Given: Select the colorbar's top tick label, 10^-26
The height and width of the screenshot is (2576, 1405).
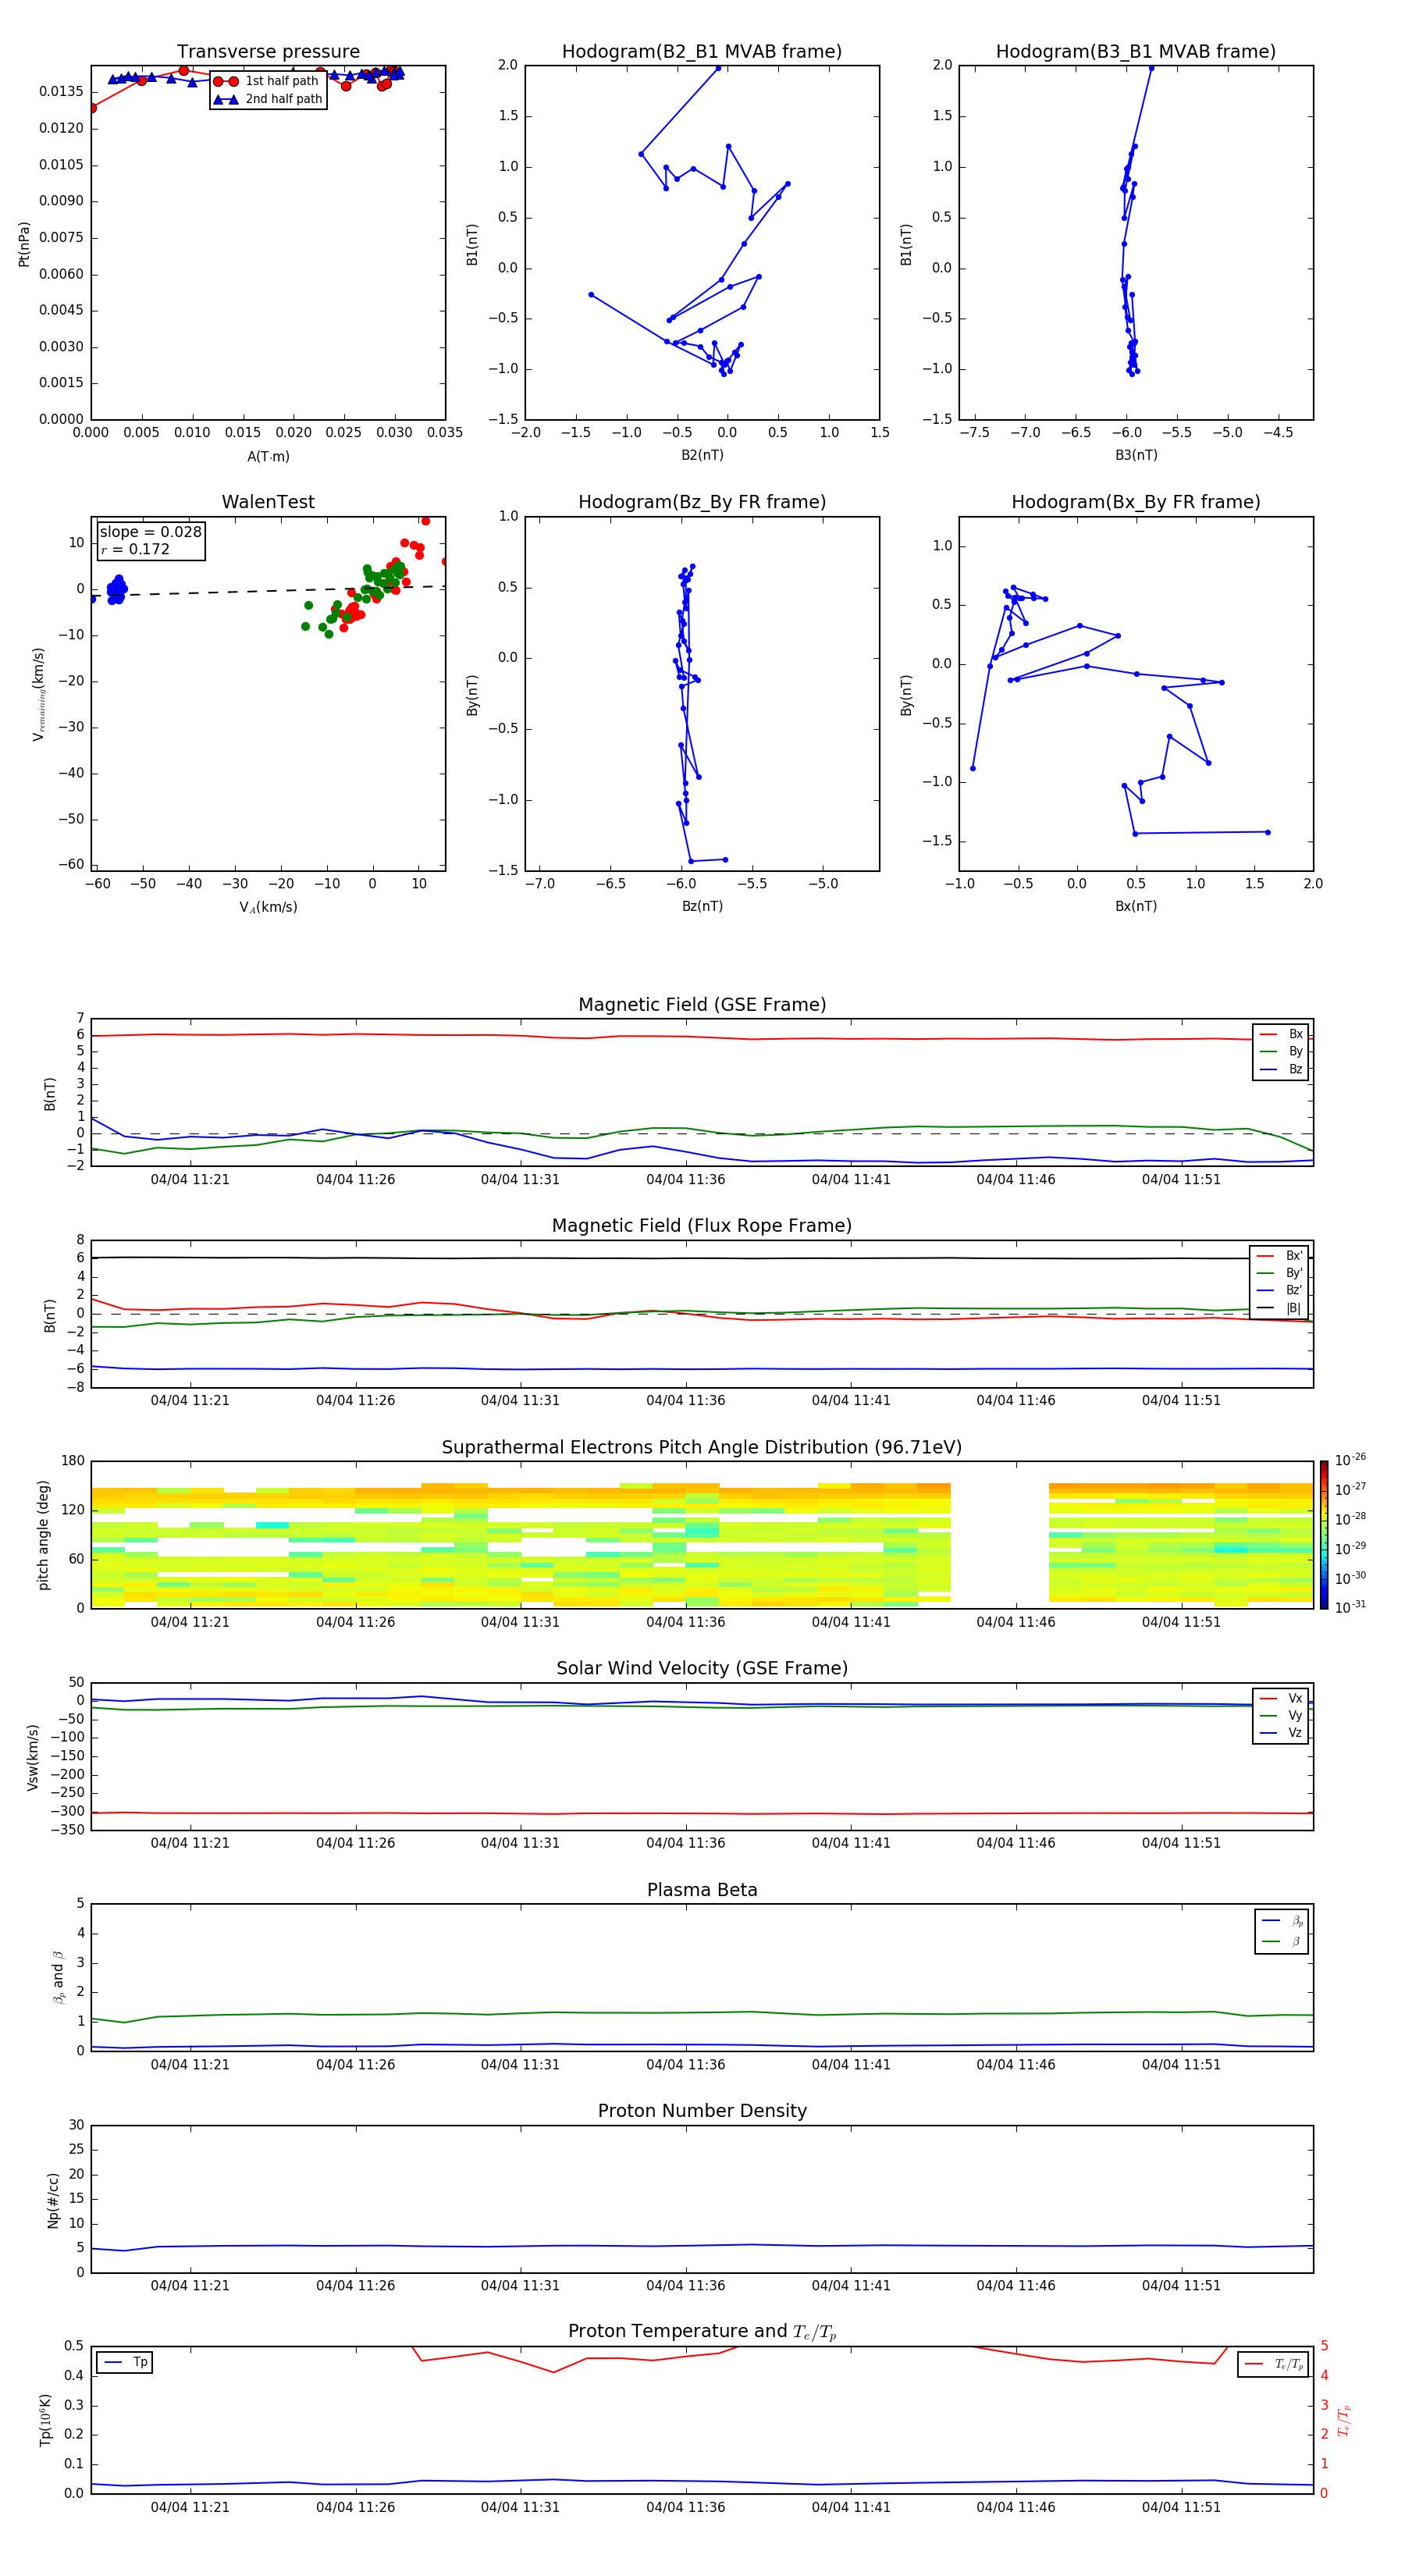Looking at the screenshot, I should (1350, 1460).
